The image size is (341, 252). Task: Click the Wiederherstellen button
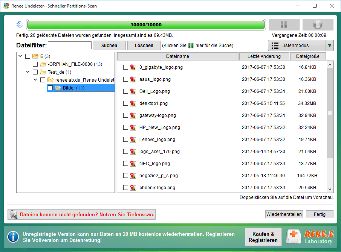[284, 214]
